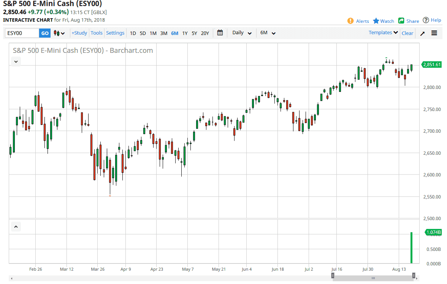Select the 1Y time range
The width and height of the screenshot is (447, 284).
(185, 33)
